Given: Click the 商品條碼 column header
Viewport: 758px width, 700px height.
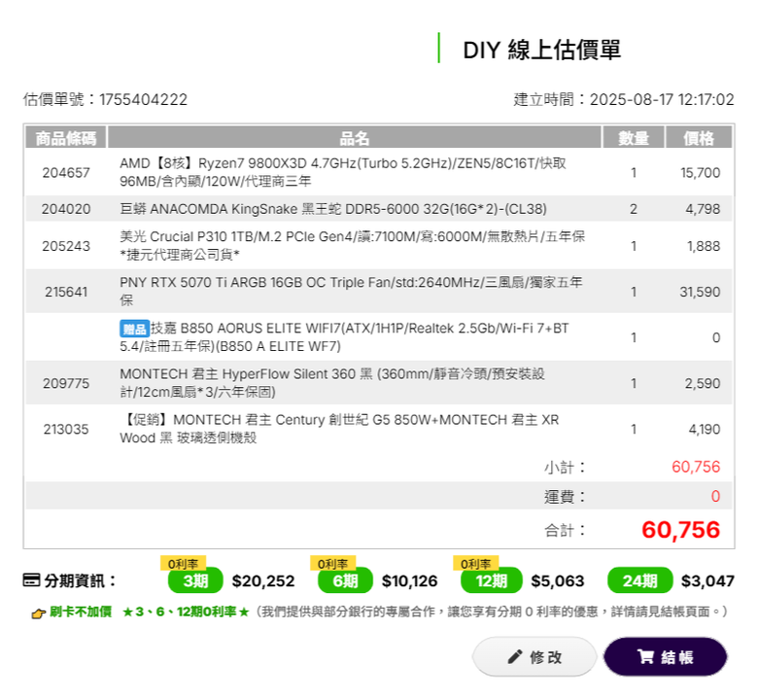Looking at the screenshot, I should [x=66, y=138].
